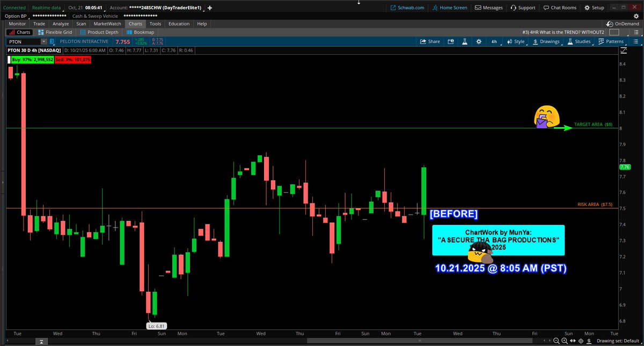Select the main Charts tab
Image resolution: width=644 pixels, height=346 pixels.
point(135,24)
